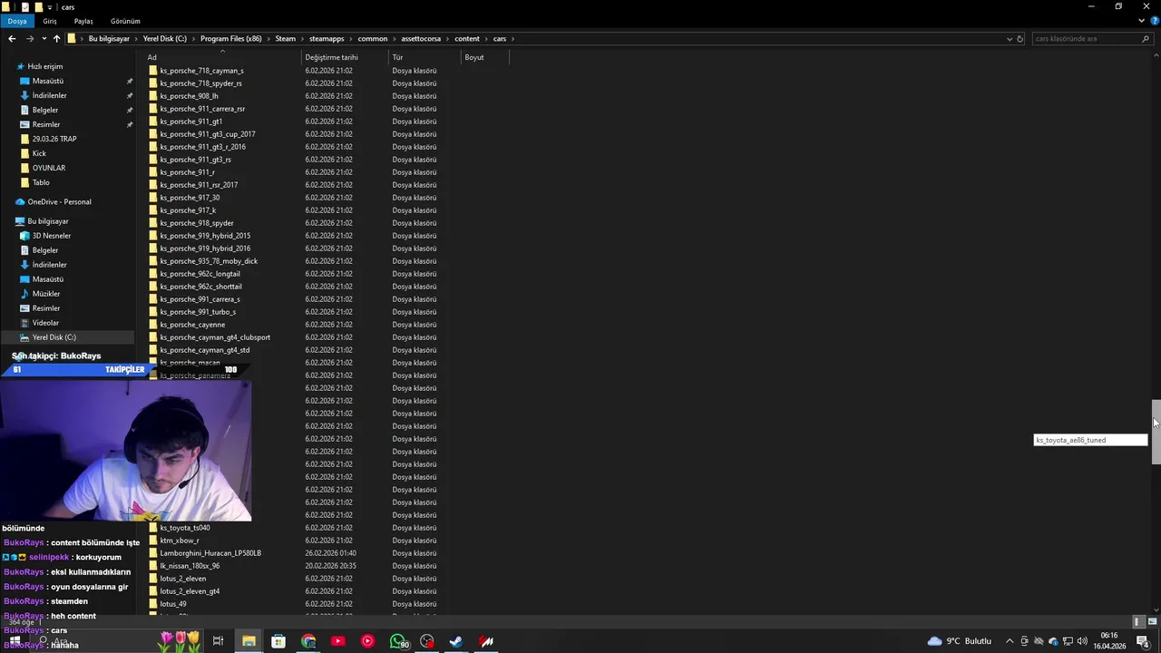Open YouTube Music from taskbar
1161x653 pixels.
tap(367, 641)
